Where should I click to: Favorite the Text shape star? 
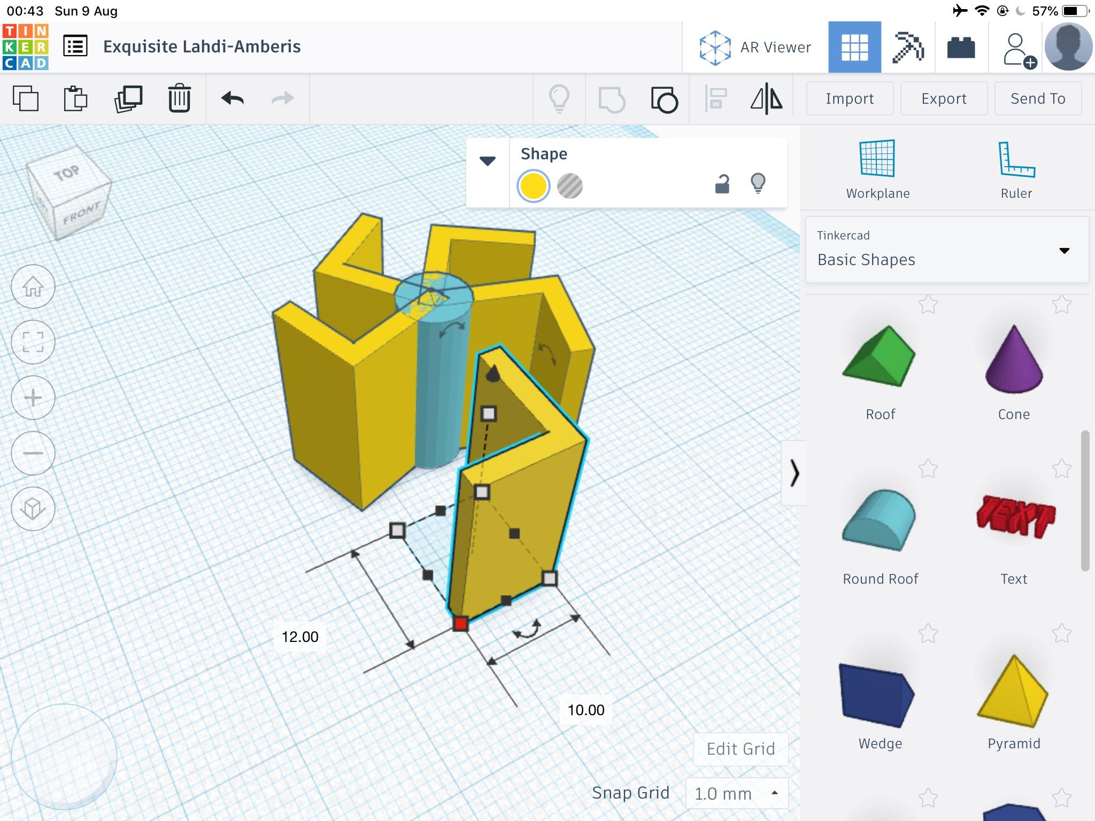pos(1062,469)
